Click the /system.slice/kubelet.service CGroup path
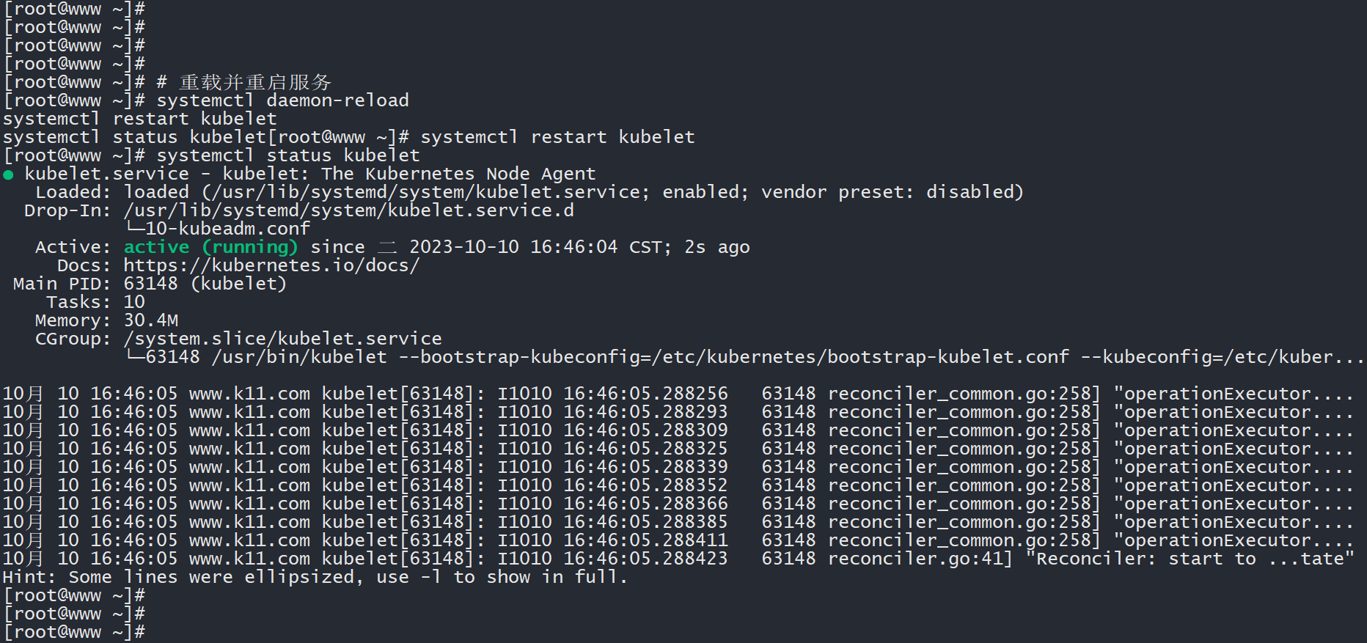The width and height of the screenshot is (1367, 643). tap(282, 339)
